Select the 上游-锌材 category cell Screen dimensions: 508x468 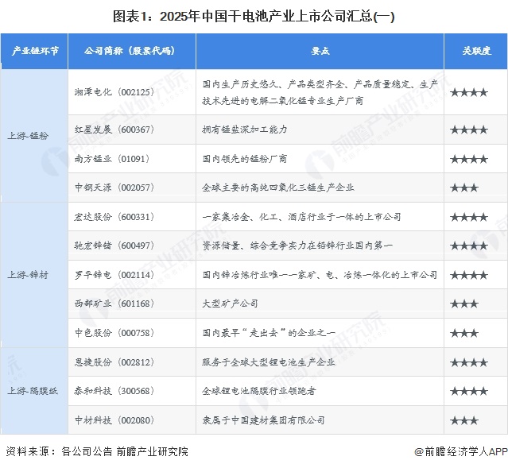tap(29, 275)
